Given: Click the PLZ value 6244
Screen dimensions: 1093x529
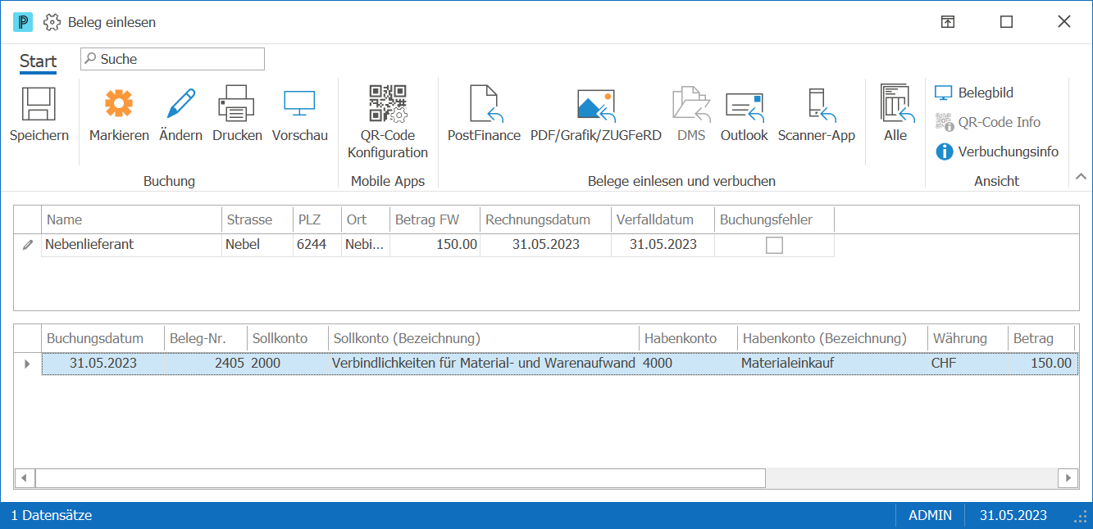Looking at the screenshot, I should pyautogui.click(x=317, y=245).
